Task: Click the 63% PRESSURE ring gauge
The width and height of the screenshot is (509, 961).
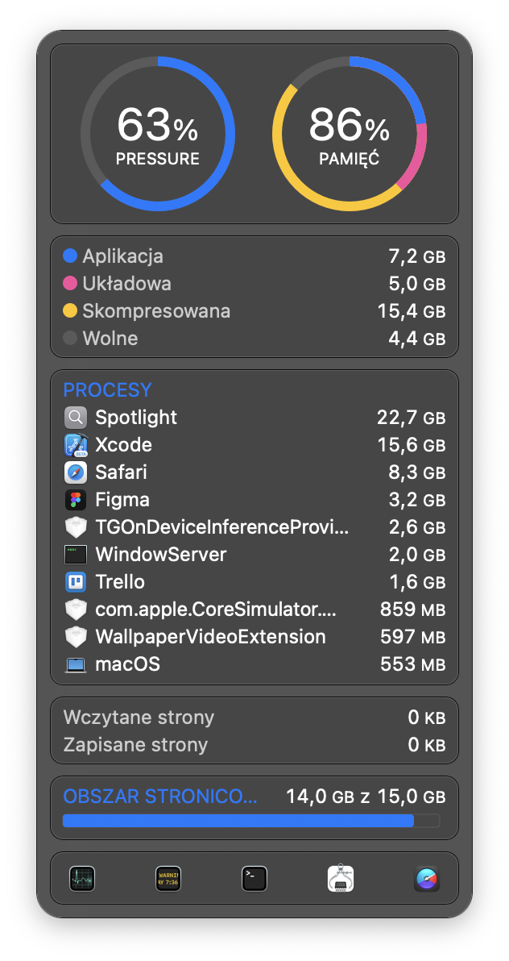Action: pyautogui.click(x=157, y=134)
